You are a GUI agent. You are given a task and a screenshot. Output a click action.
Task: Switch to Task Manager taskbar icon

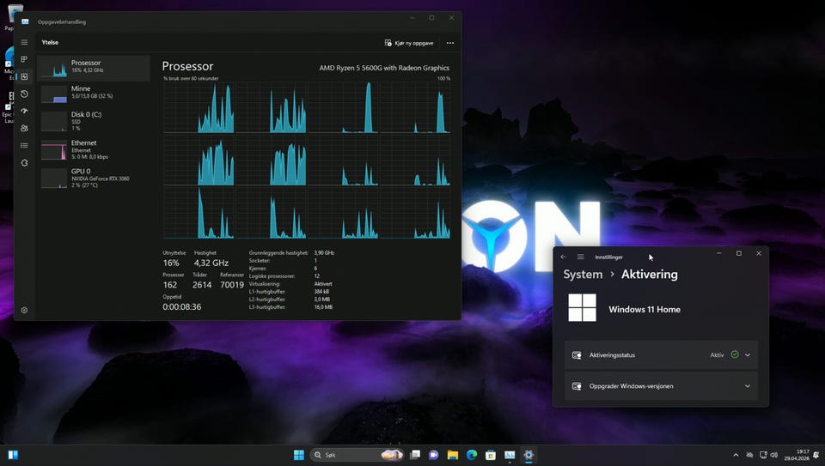510,455
